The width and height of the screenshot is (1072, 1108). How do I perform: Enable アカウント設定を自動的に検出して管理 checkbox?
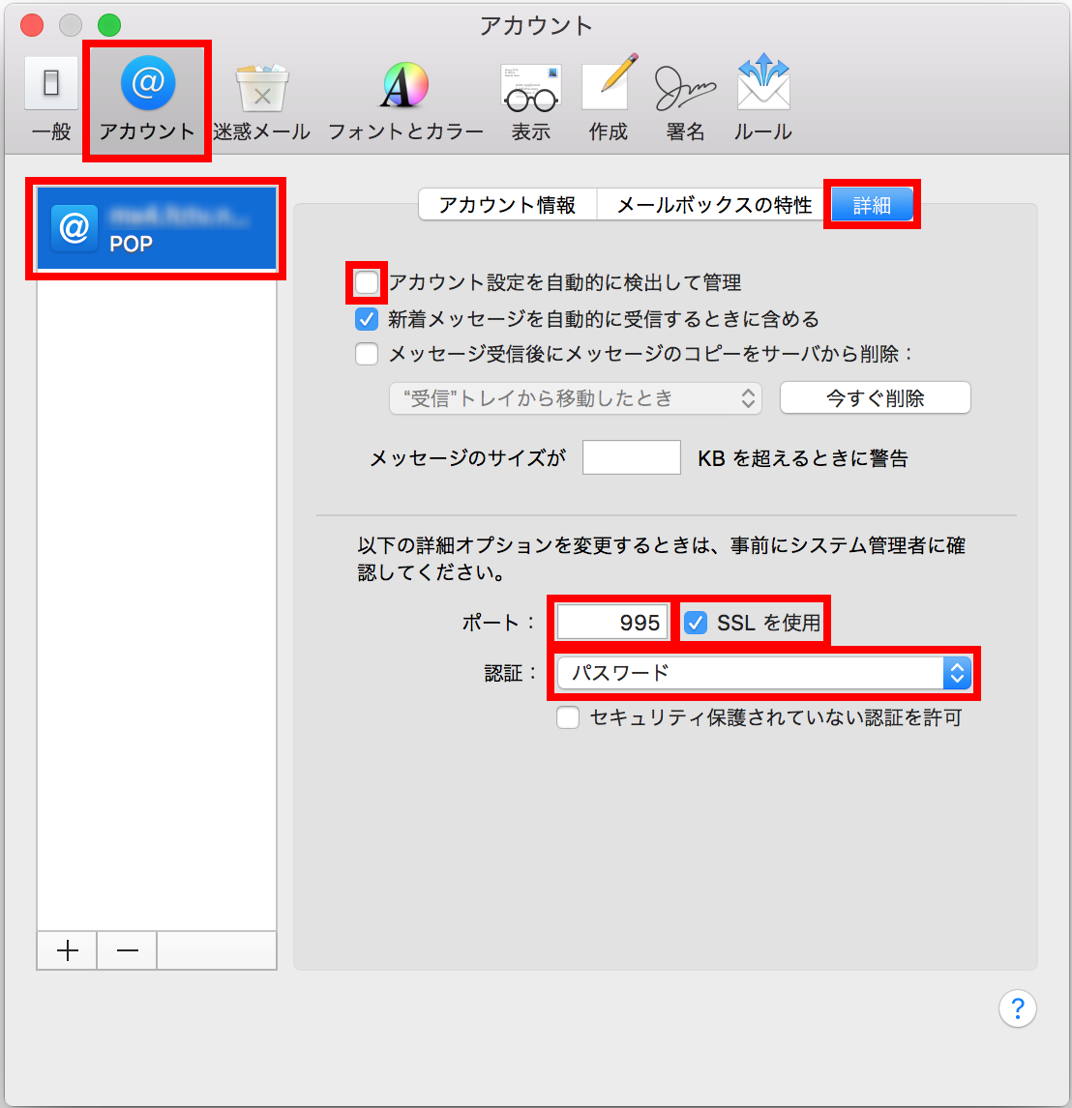(367, 282)
